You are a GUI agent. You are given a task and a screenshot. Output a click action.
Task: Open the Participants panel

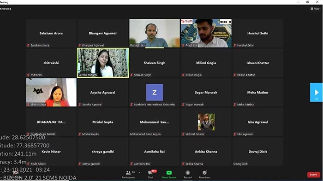128,175
